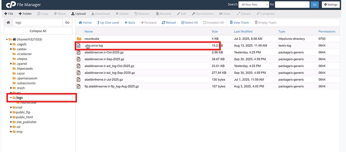Open the Upload dialog
The width and height of the screenshot is (346, 152).
coord(78,14)
